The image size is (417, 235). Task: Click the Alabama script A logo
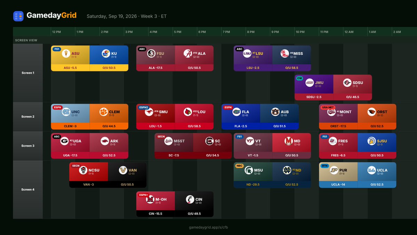click(188, 53)
